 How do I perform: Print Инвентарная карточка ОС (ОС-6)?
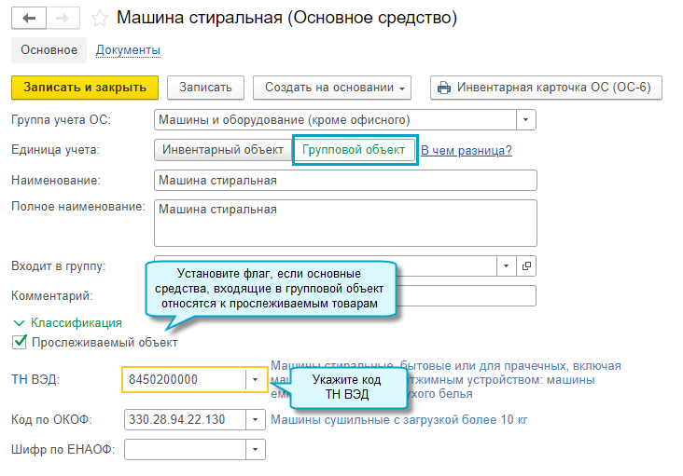click(546, 88)
